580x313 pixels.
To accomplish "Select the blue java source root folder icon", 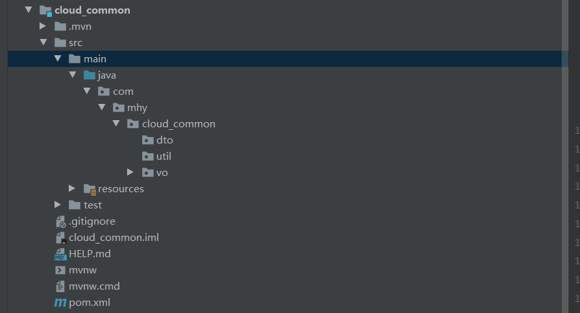I will click(89, 75).
